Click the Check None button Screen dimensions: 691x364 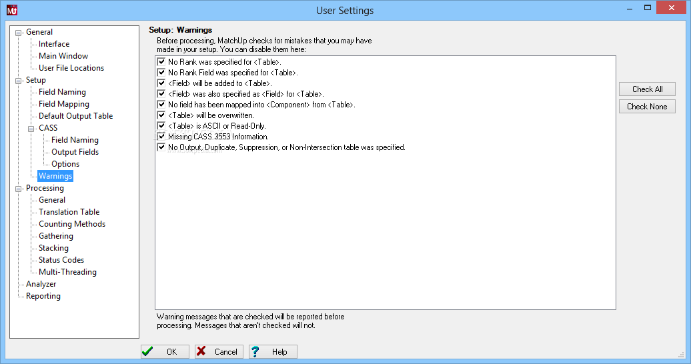coord(647,107)
